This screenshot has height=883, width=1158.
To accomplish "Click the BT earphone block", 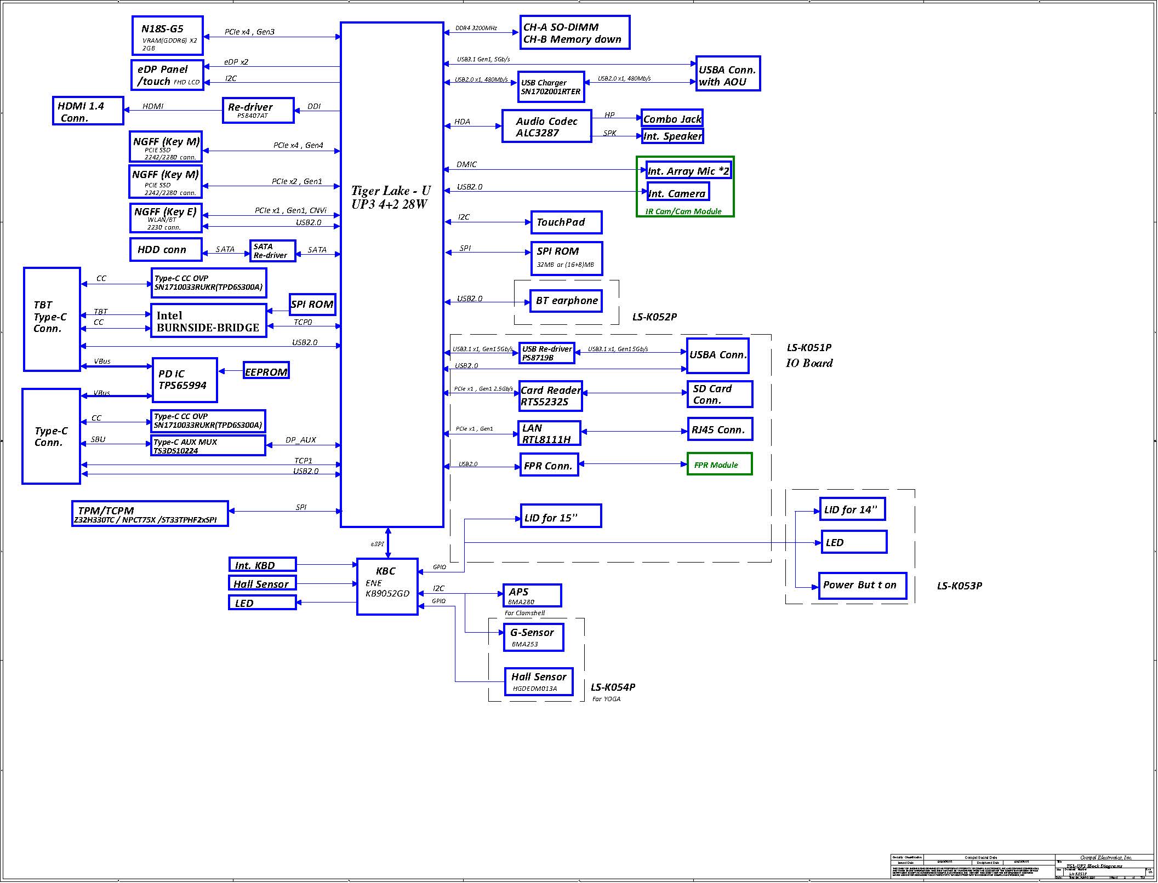I will [566, 301].
